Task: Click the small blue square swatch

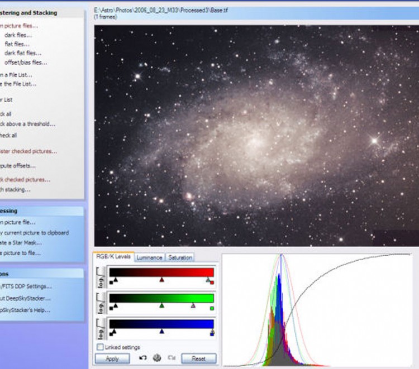Action: [x=212, y=334]
